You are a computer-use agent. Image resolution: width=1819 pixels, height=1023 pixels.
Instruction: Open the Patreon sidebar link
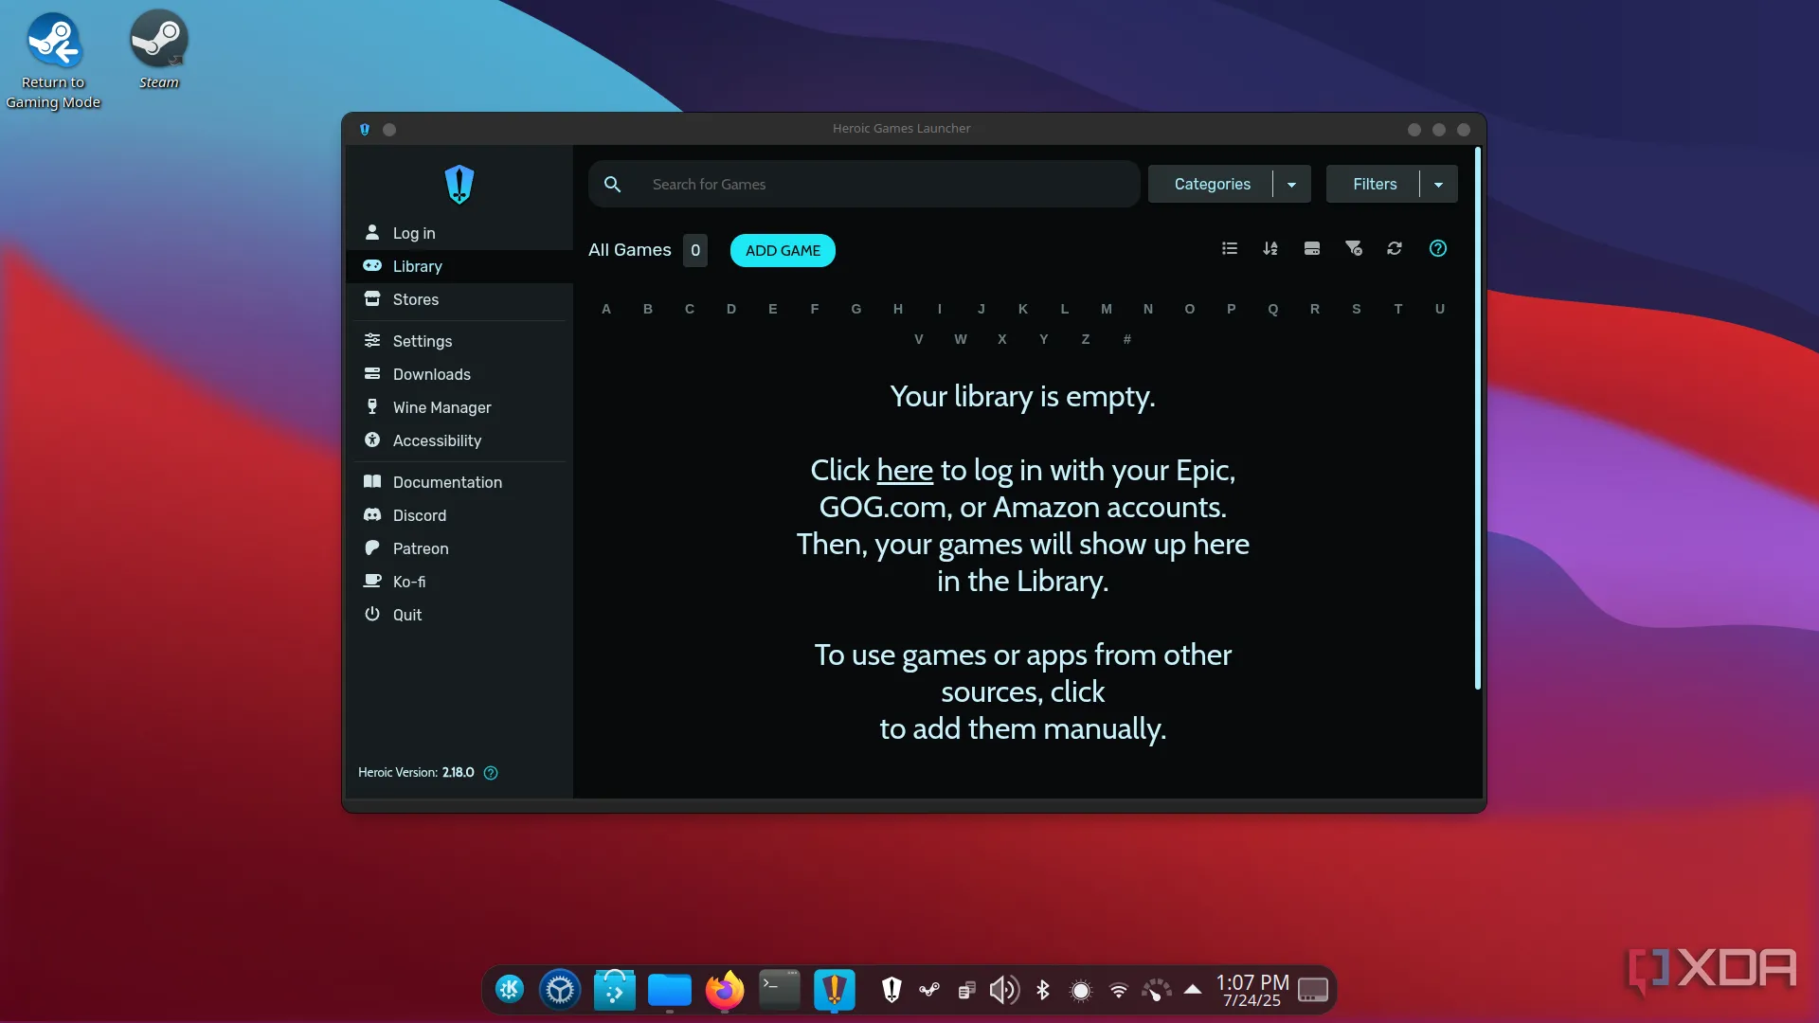point(459,548)
